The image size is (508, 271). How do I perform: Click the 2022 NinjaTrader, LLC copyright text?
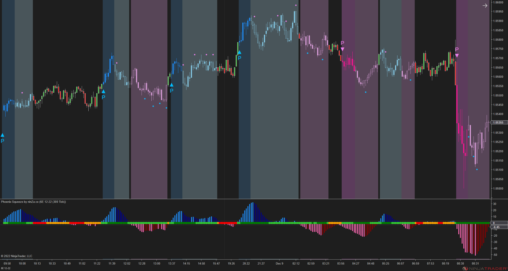click(17, 256)
